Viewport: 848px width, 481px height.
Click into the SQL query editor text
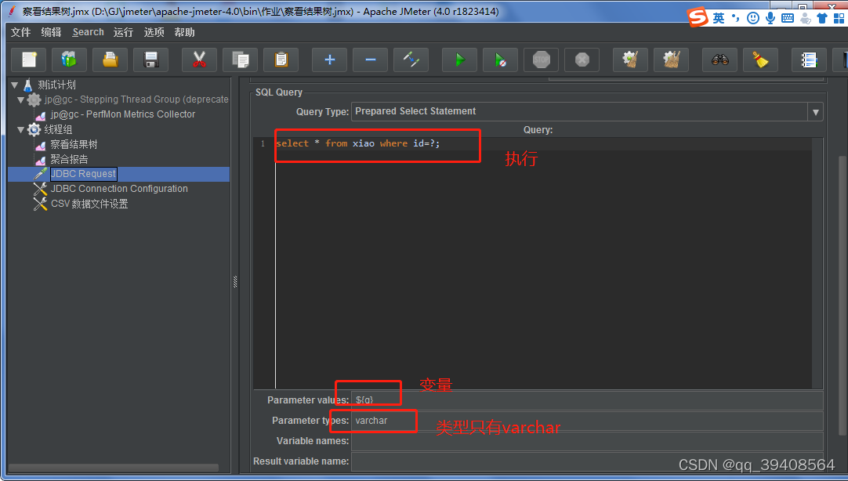pyautogui.click(x=357, y=144)
